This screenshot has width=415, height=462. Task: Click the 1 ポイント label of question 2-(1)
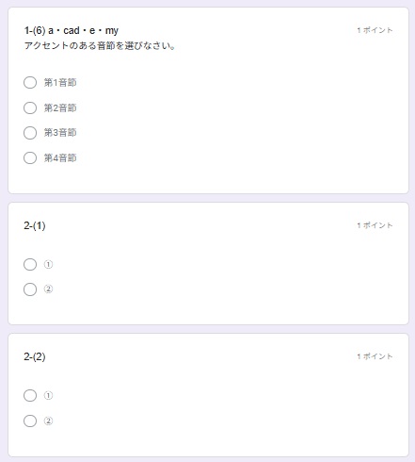375,225
